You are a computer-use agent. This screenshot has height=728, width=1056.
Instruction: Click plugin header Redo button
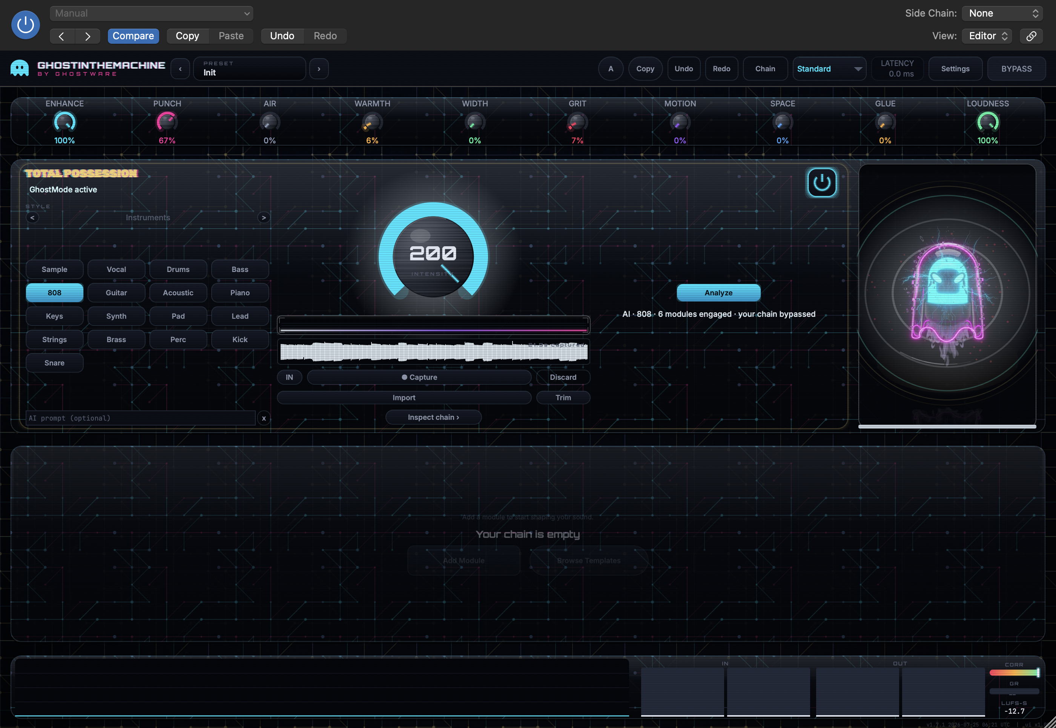[721, 69]
